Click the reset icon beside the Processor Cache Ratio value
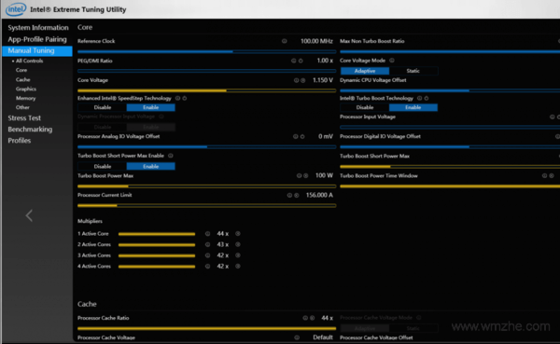The image size is (560, 344). [312, 318]
